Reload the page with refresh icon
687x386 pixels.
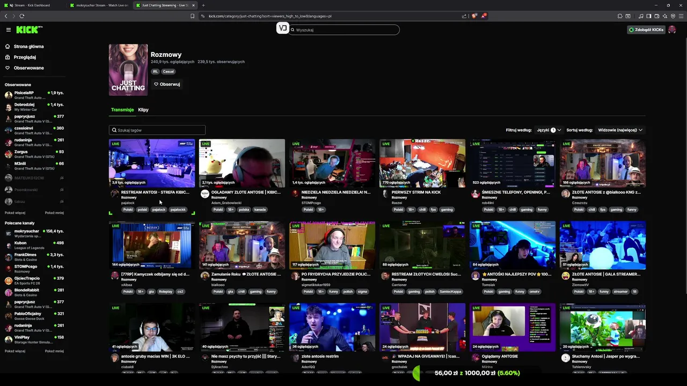21,16
